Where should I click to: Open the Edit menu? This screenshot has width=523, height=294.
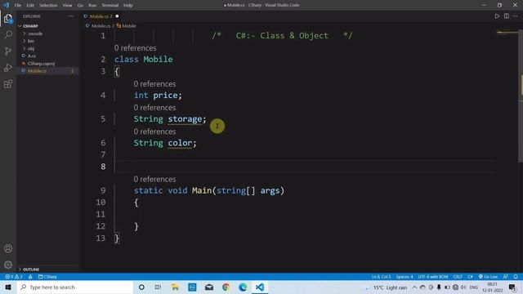(x=30, y=6)
